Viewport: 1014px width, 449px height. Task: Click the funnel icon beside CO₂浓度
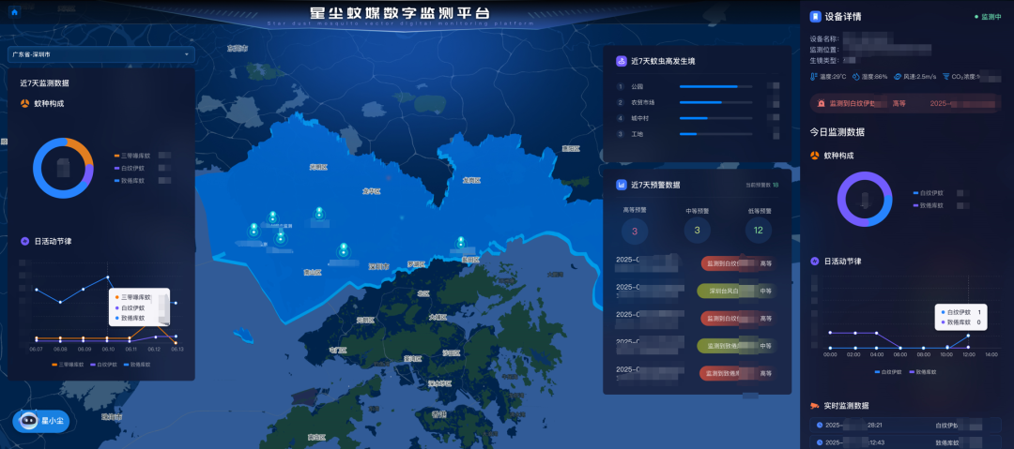pos(945,76)
